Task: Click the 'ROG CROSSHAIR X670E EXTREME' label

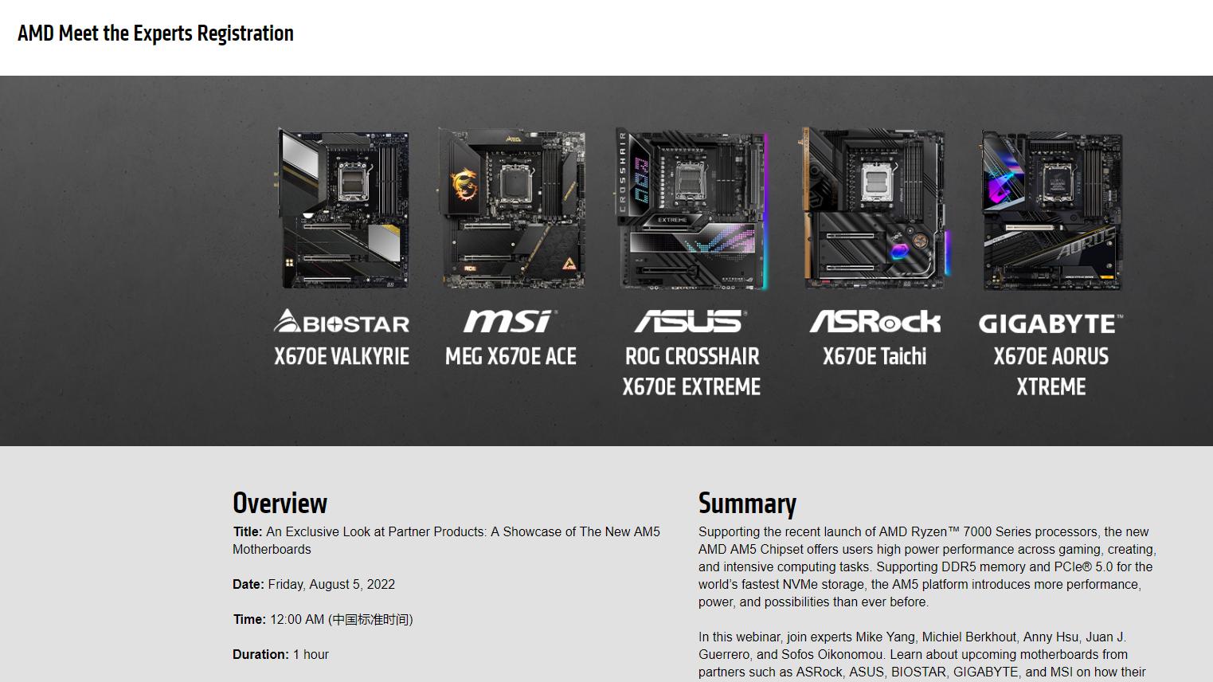Action: 691,371
